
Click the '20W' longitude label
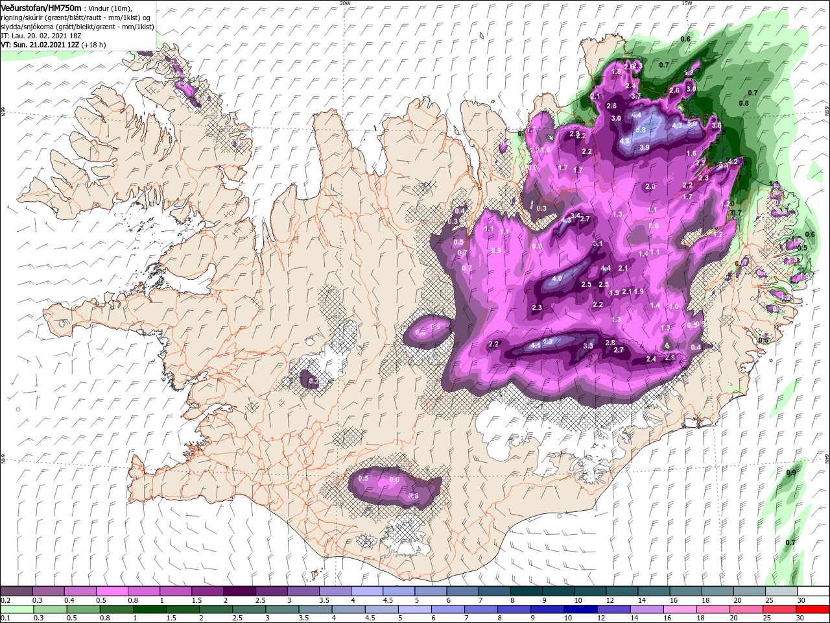[345, 3]
